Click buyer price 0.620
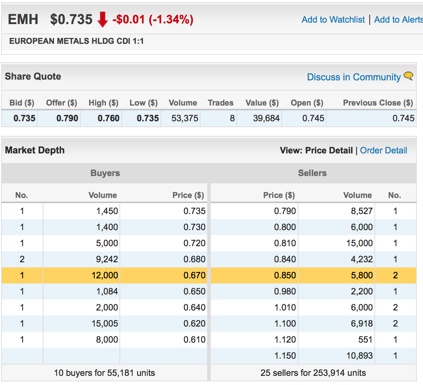The image size is (423, 385). (x=194, y=324)
